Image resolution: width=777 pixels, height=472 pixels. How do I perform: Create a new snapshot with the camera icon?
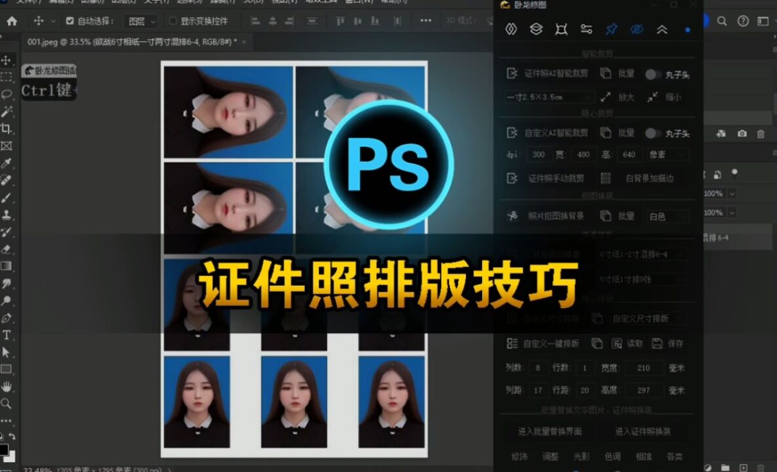pos(742,134)
